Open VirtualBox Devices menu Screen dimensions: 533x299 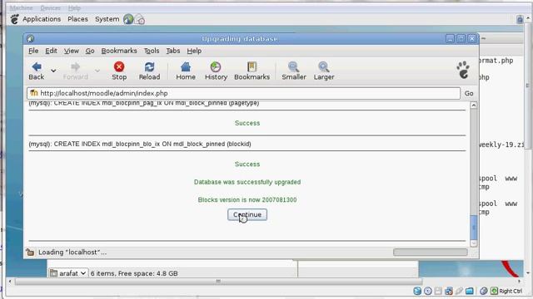pos(50,7)
